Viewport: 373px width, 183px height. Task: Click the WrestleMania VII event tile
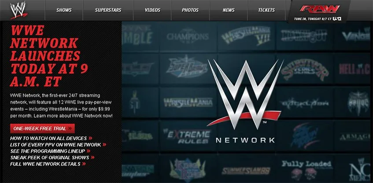coord(246,36)
